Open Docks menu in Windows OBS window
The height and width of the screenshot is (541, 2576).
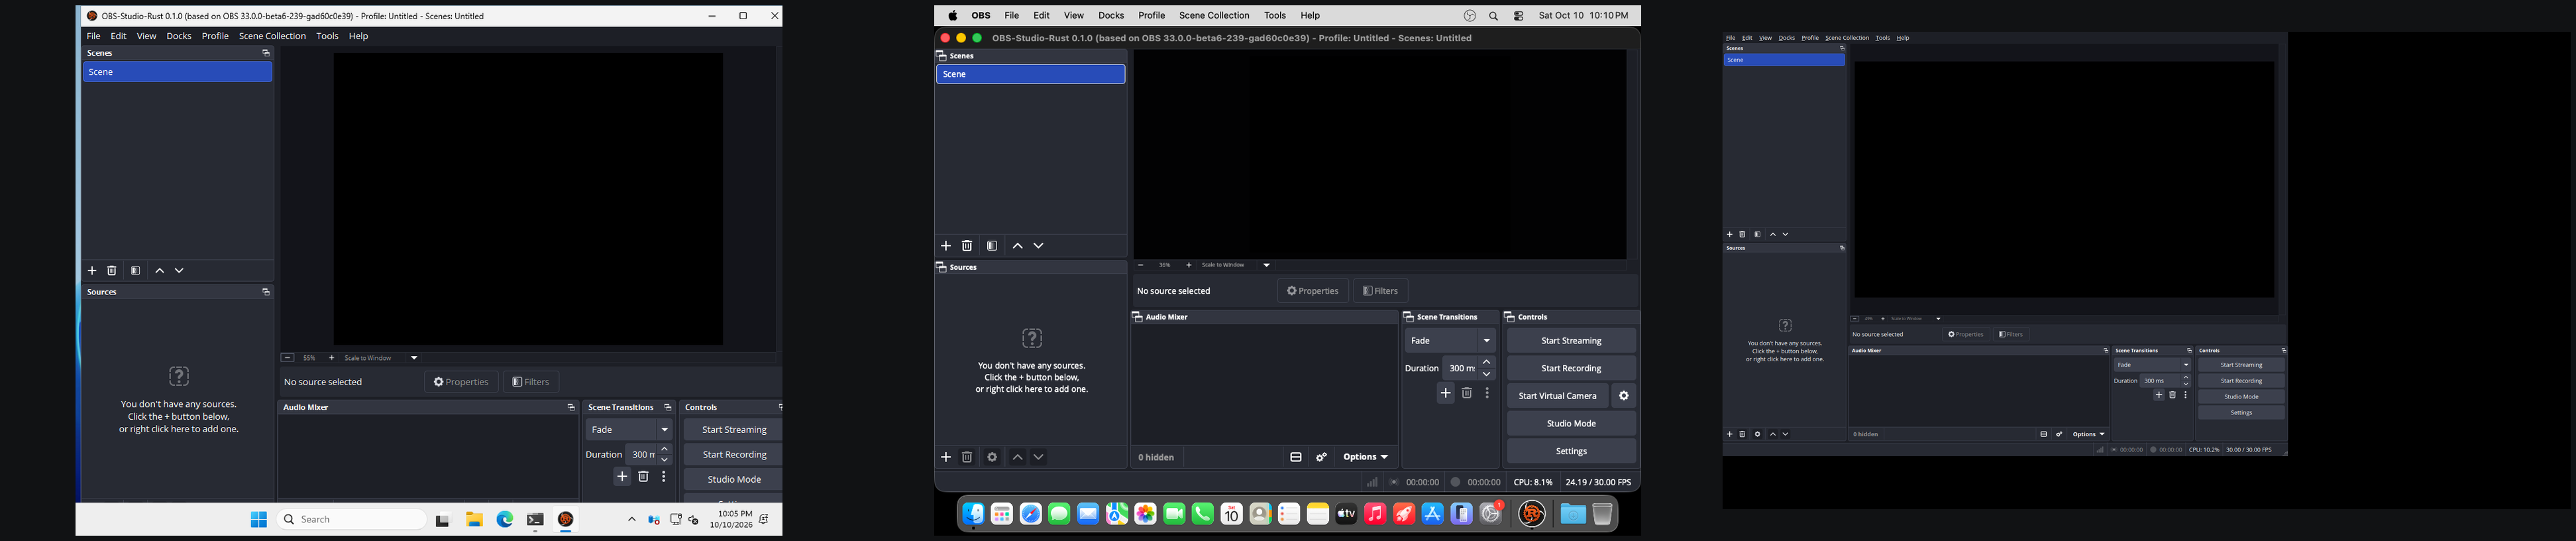[x=179, y=36]
